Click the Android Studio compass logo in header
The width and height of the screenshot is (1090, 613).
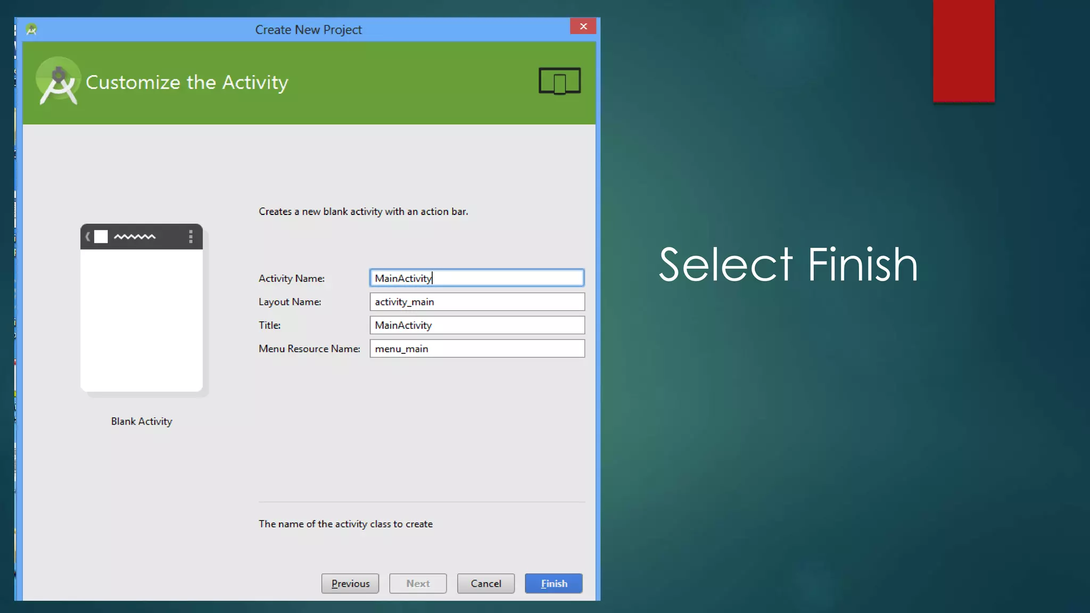click(58, 82)
